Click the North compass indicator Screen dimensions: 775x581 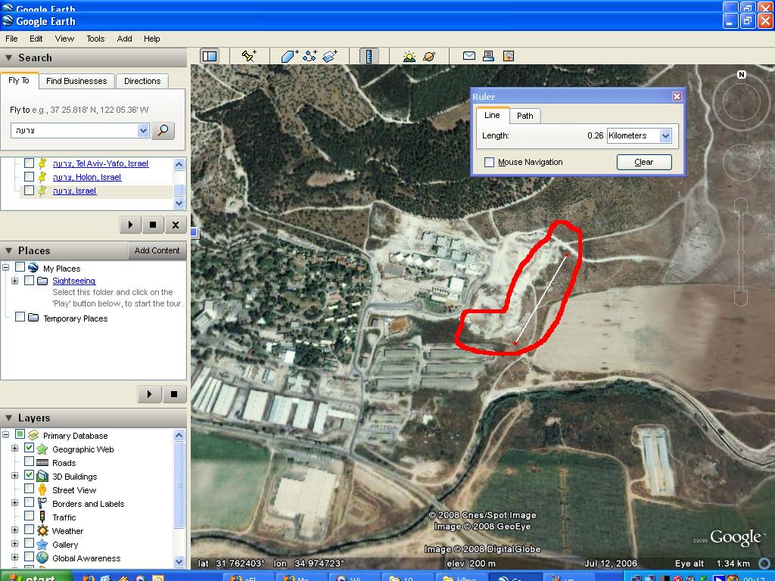(x=742, y=75)
